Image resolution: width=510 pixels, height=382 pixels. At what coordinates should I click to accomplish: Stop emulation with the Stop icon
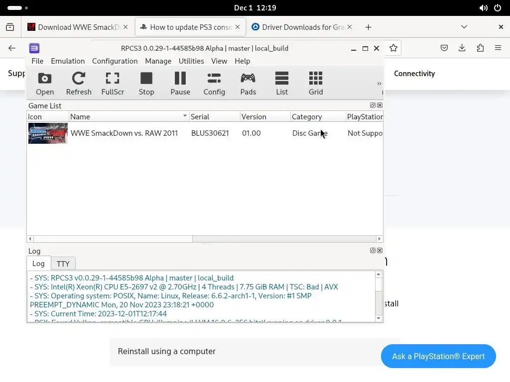(146, 84)
